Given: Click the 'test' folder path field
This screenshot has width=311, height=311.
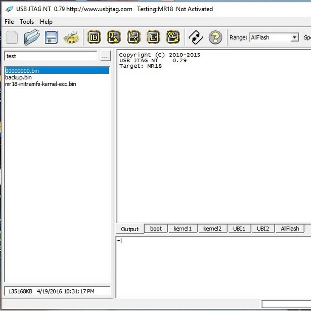Looking at the screenshot, I should click(51, 56).
